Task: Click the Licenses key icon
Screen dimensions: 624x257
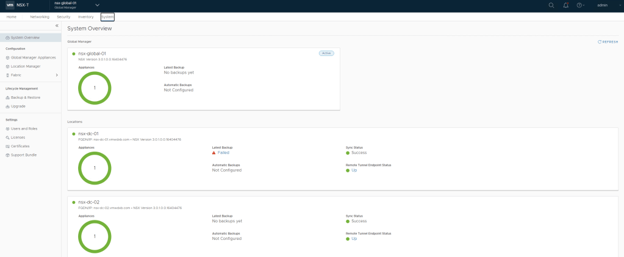Action: [7, 138]
